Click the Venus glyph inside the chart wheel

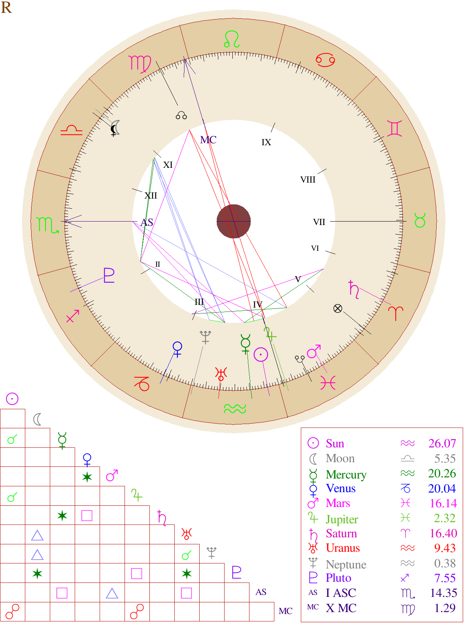[177, 349]
